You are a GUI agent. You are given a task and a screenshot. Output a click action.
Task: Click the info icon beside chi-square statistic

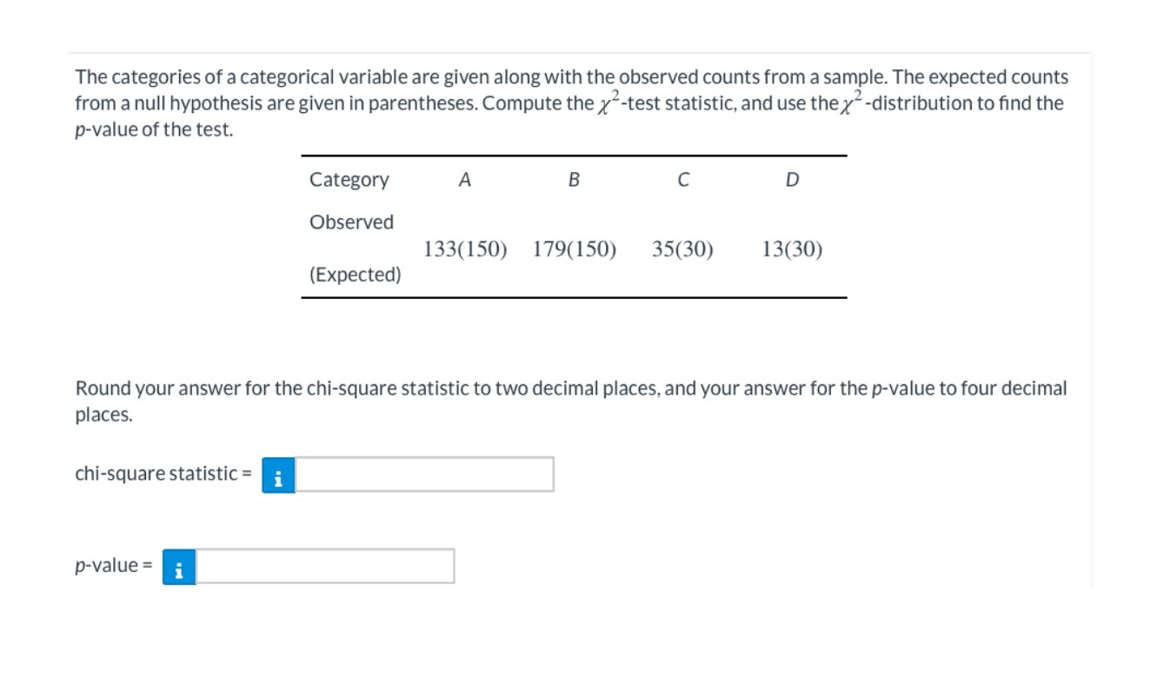click(278, 475)
